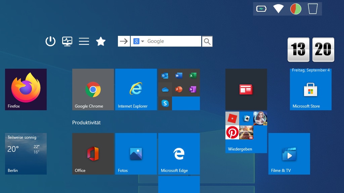Open the Wi-Fi signal icon
Image resolution: width=344 pixels, height=193 pixels.
pyautogui.click(x=278, y=9)
